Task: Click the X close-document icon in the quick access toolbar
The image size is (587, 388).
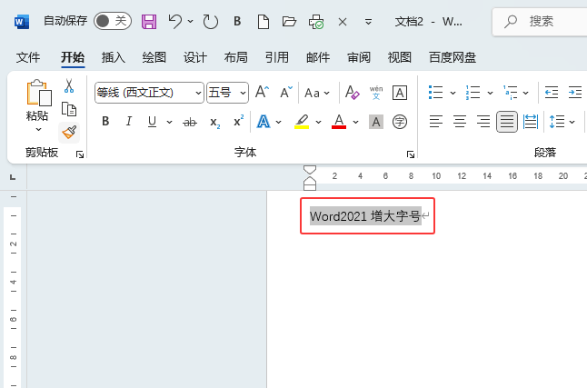Action: (343, 22)
